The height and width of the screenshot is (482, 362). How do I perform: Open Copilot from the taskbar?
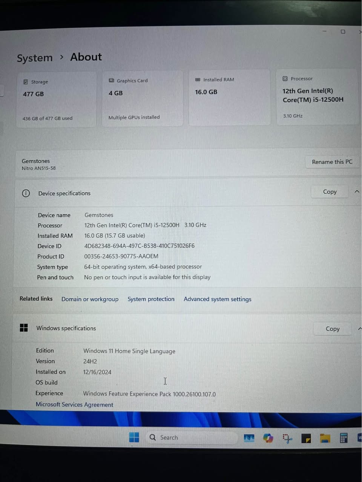(268, 438)
